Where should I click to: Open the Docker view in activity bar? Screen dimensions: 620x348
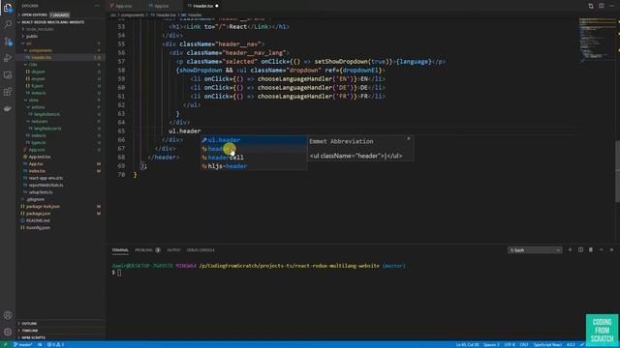(8, 108)
